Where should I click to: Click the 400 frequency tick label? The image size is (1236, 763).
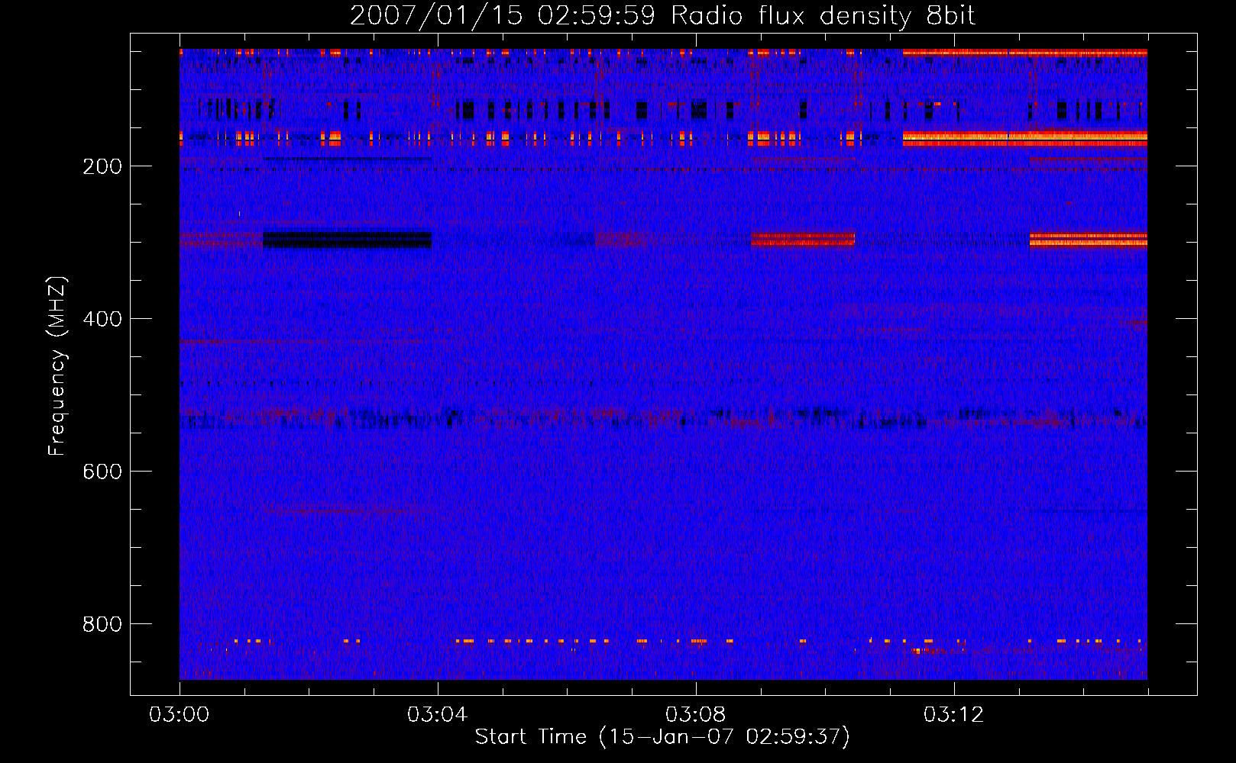click(102, 319)
